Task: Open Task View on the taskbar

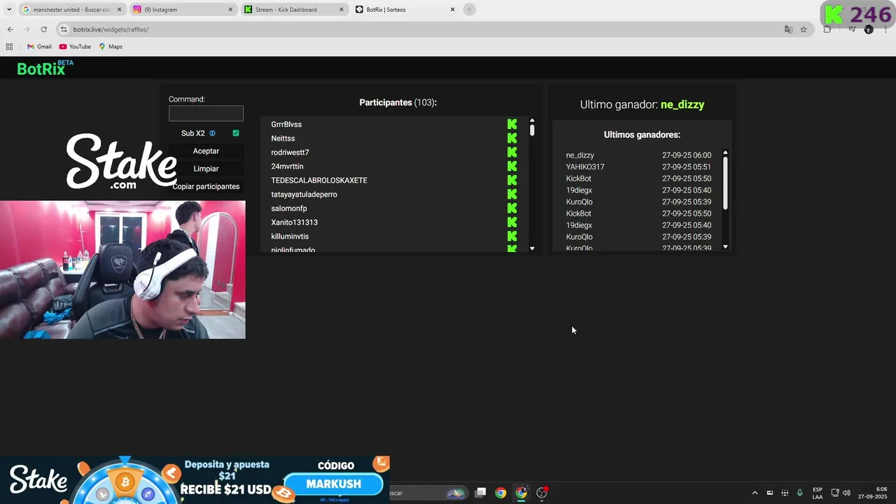Action: (480, 493)
